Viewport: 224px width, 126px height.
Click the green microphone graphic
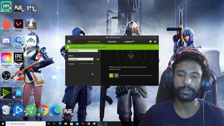tap(131, 55)
